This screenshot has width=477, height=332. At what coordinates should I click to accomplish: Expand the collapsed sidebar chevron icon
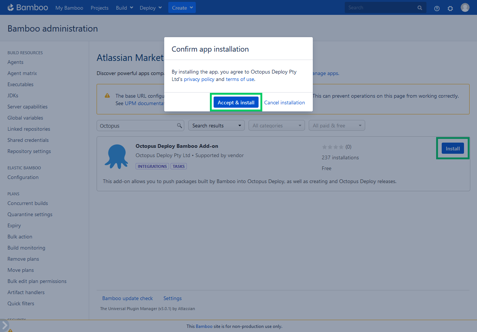(x=4, y=325)
